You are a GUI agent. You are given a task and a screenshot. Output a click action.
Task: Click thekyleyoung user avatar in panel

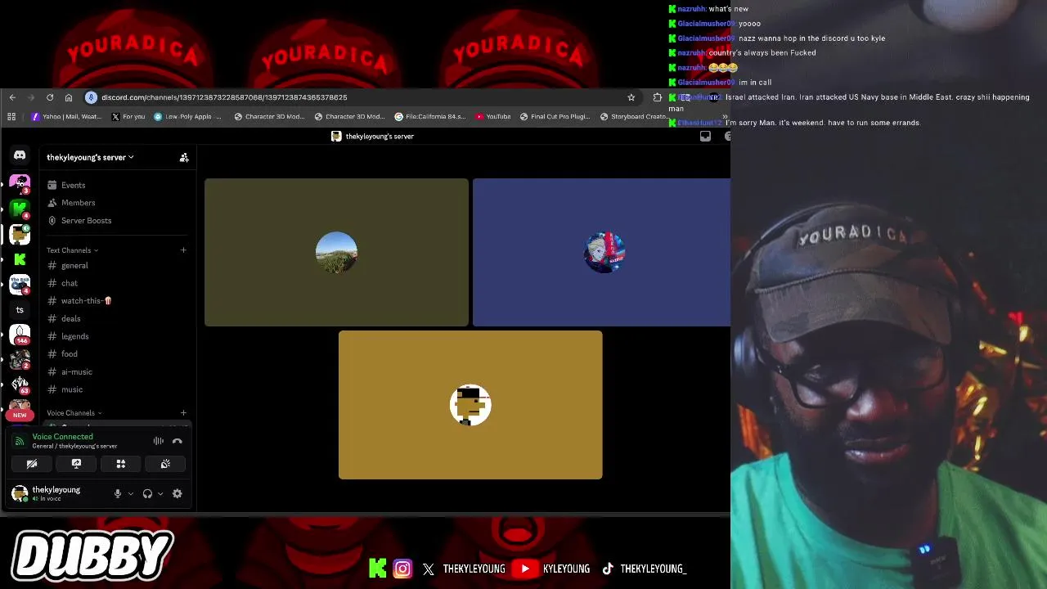coord(20,493)
